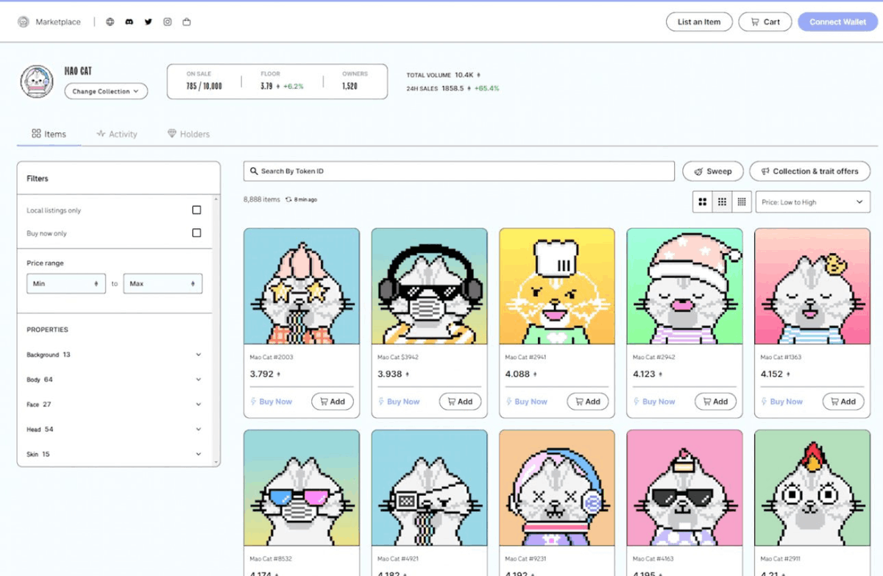Click the cart icon in Cart button

point(755,22)
